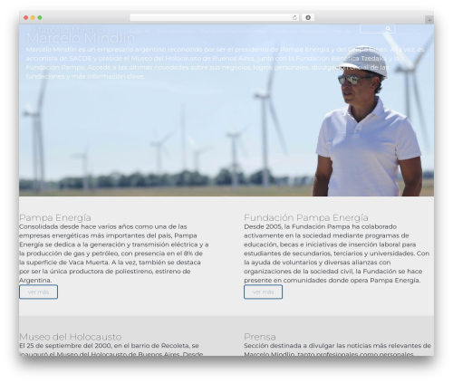The height and width of the screenshot is (383, 453).
Task: Close the browser window with the red button
Action: tap(26, 18)
